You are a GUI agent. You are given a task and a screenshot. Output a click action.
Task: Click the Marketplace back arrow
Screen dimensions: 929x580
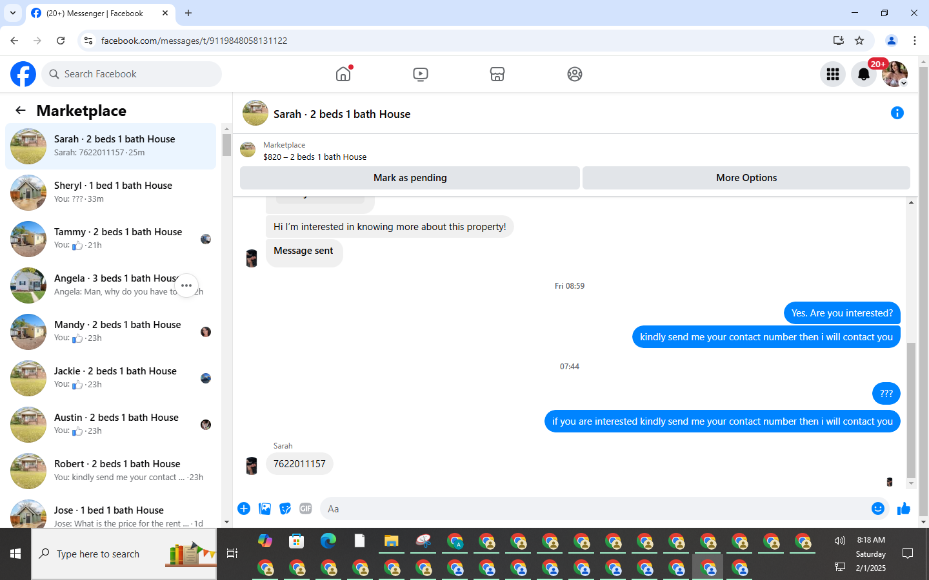21,110
